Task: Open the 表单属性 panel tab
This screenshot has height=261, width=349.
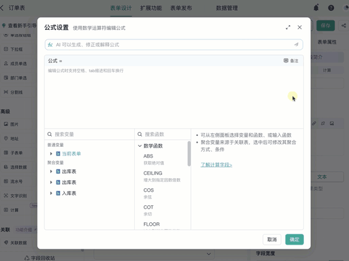Action: click(327, 42)
